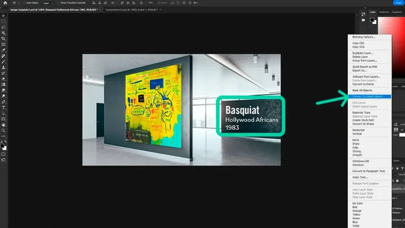Select the Path Selection tool
The image size is (405, 228).
(x=4, y=113)
